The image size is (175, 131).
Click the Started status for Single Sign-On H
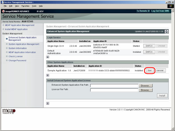point(136,46)
